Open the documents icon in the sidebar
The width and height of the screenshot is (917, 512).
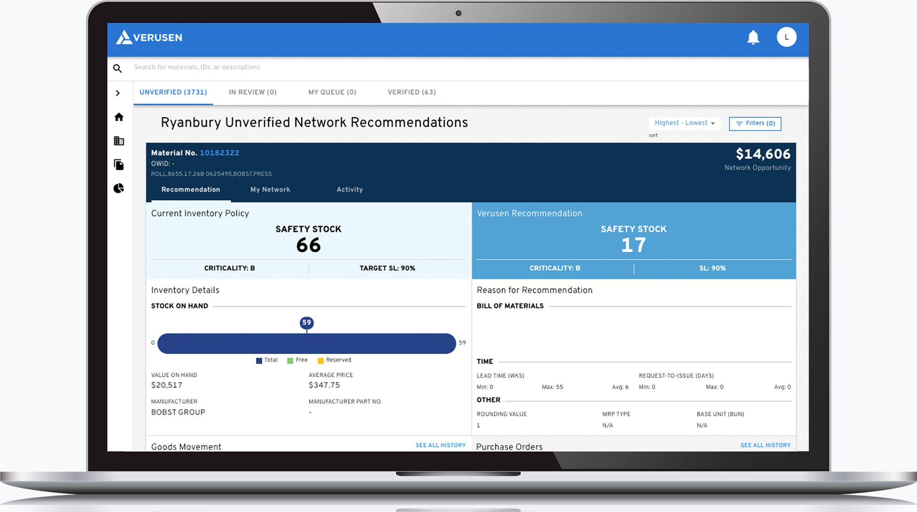[x=119, y=164]
